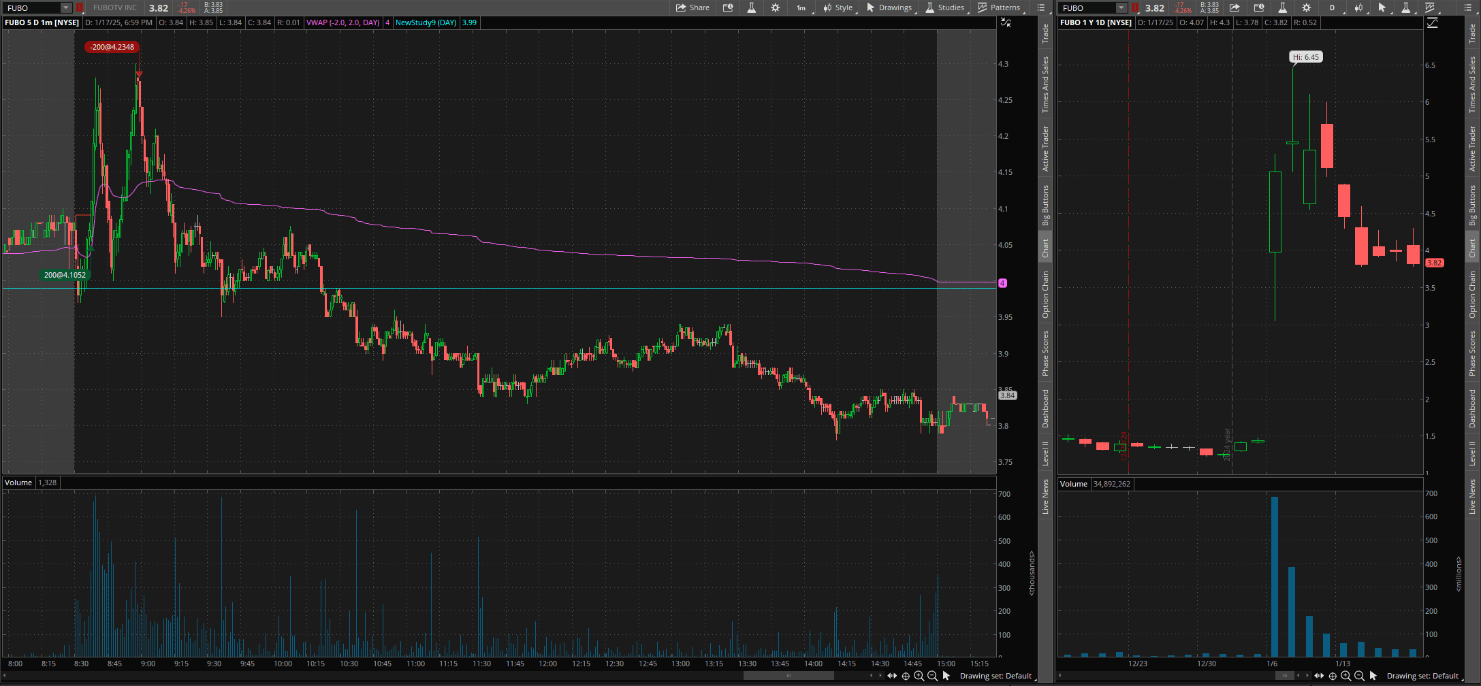The height and width of the screenshot is (686, 1481).
Task: Click the flask icon beside Share button
Action: [751, 7]
